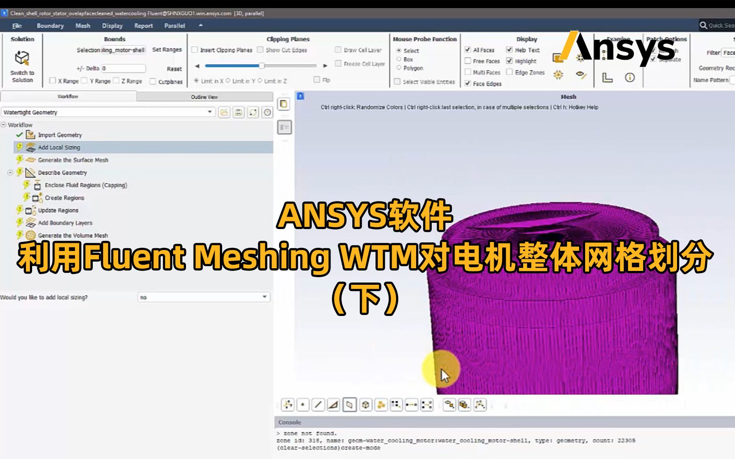
Task: Open a saved workflow file
Action: click(x=224, y=112)
